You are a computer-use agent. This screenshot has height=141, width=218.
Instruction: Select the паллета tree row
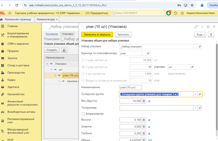coord(61,81)
